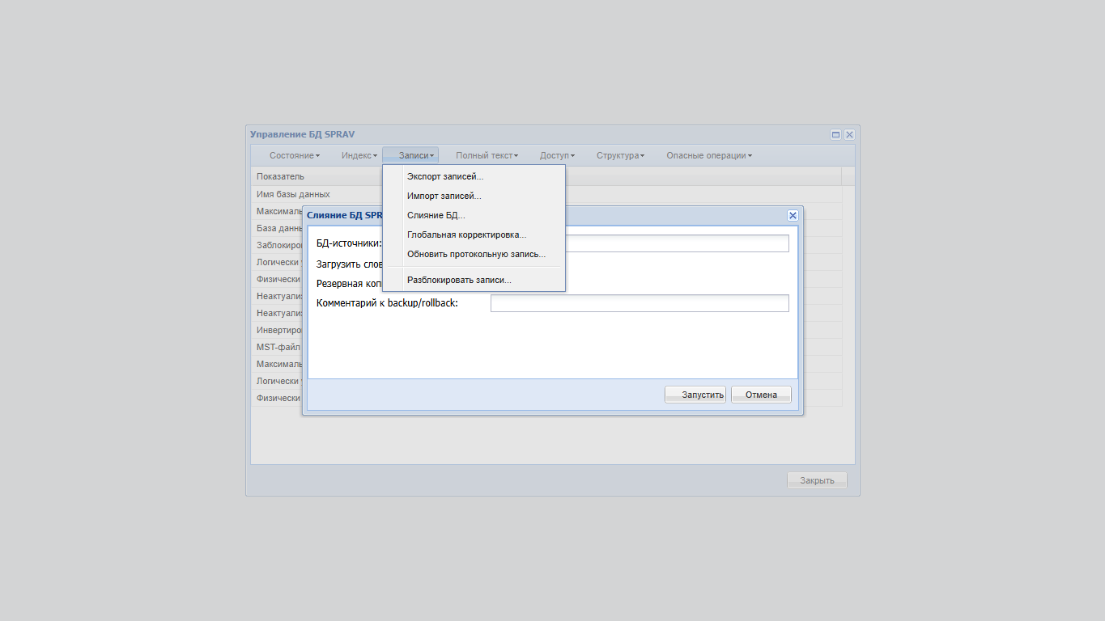Focus the БД-источники input field

click(x=640, y=243)
